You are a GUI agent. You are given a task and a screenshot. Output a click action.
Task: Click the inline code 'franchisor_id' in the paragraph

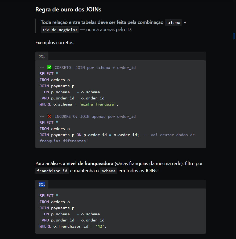click(52, 171)
